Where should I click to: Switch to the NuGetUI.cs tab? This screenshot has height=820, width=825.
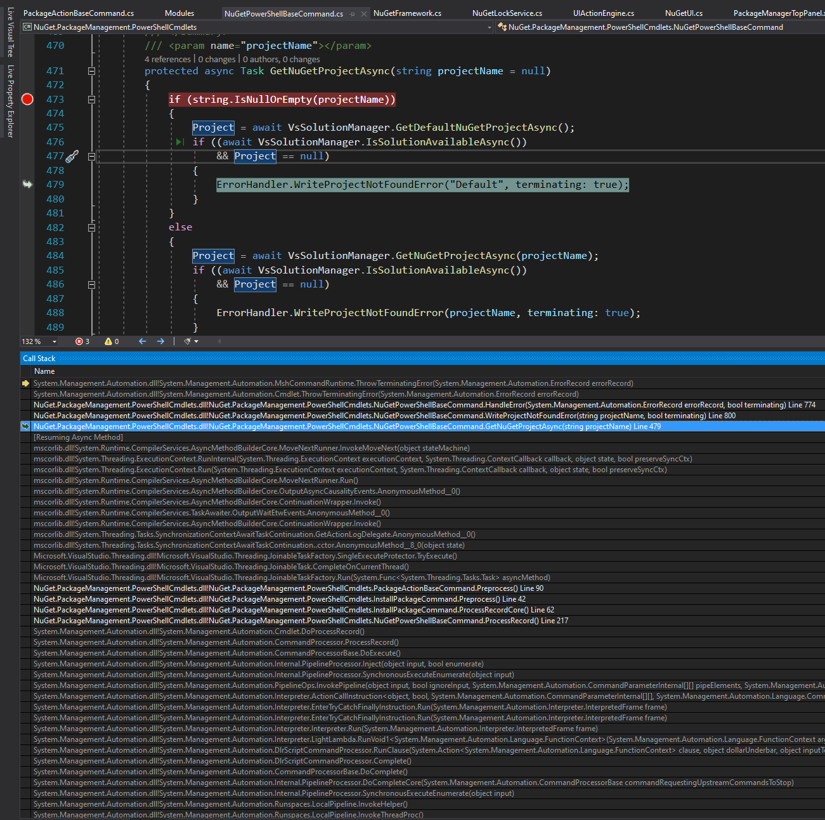684,13
